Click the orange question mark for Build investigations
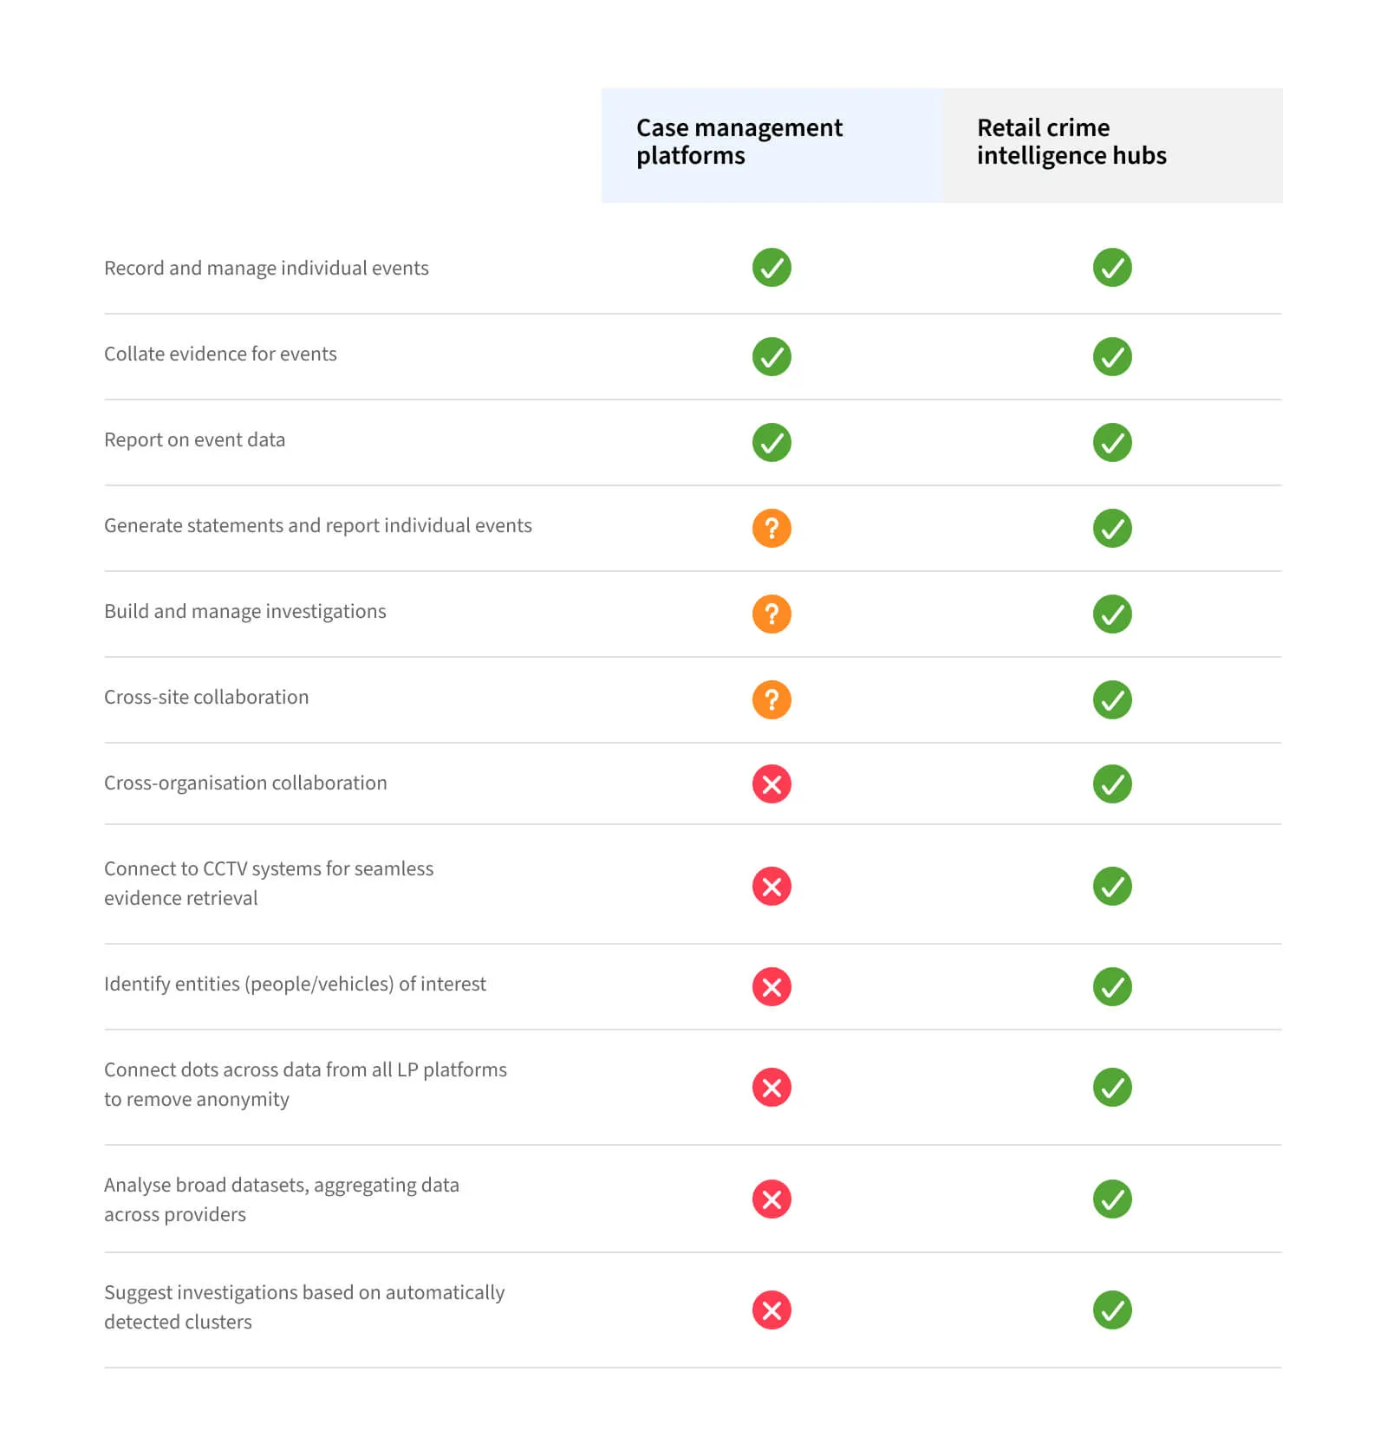Image resolution: width=1387 pixels, height=1456 pixels. point(772,614)
